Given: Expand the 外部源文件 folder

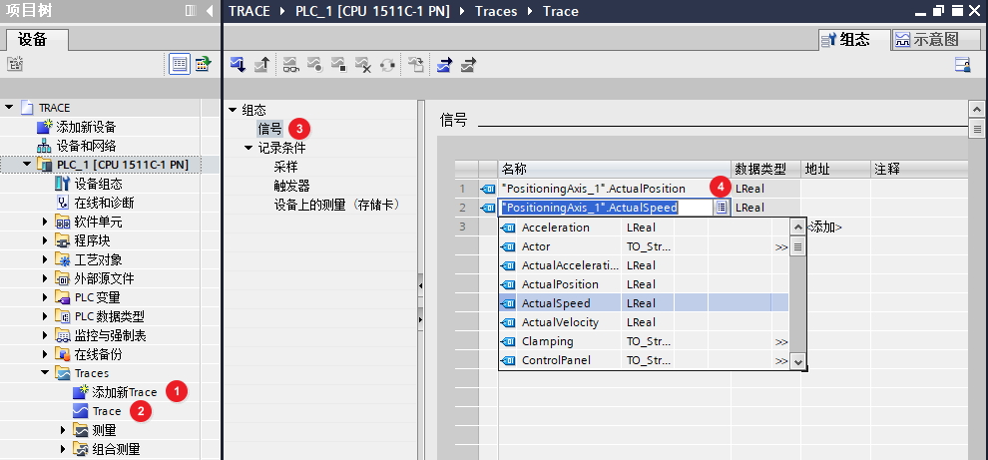Looking at the screenshot, I should (45, 278).
